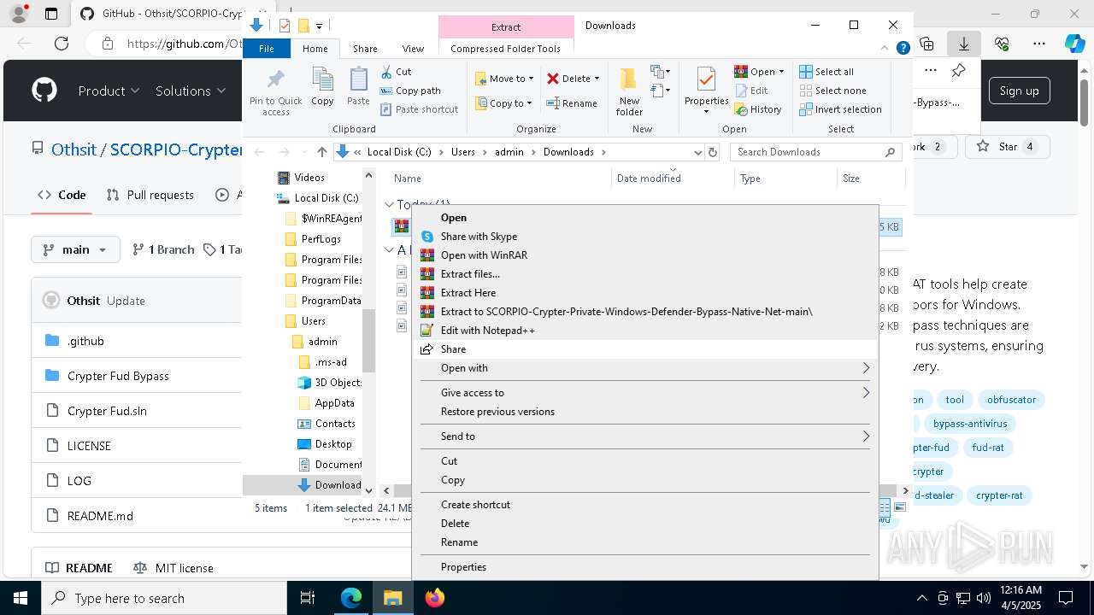Switch to the View ribbon tab

click(x=413, y=49)
